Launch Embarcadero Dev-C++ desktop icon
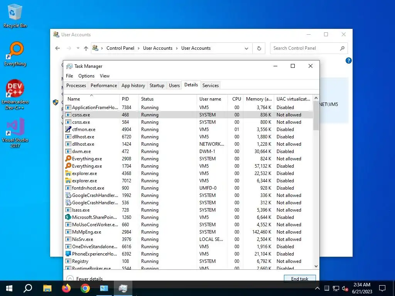This screenshot has width=395, height=296. click(x=15, y=95)
